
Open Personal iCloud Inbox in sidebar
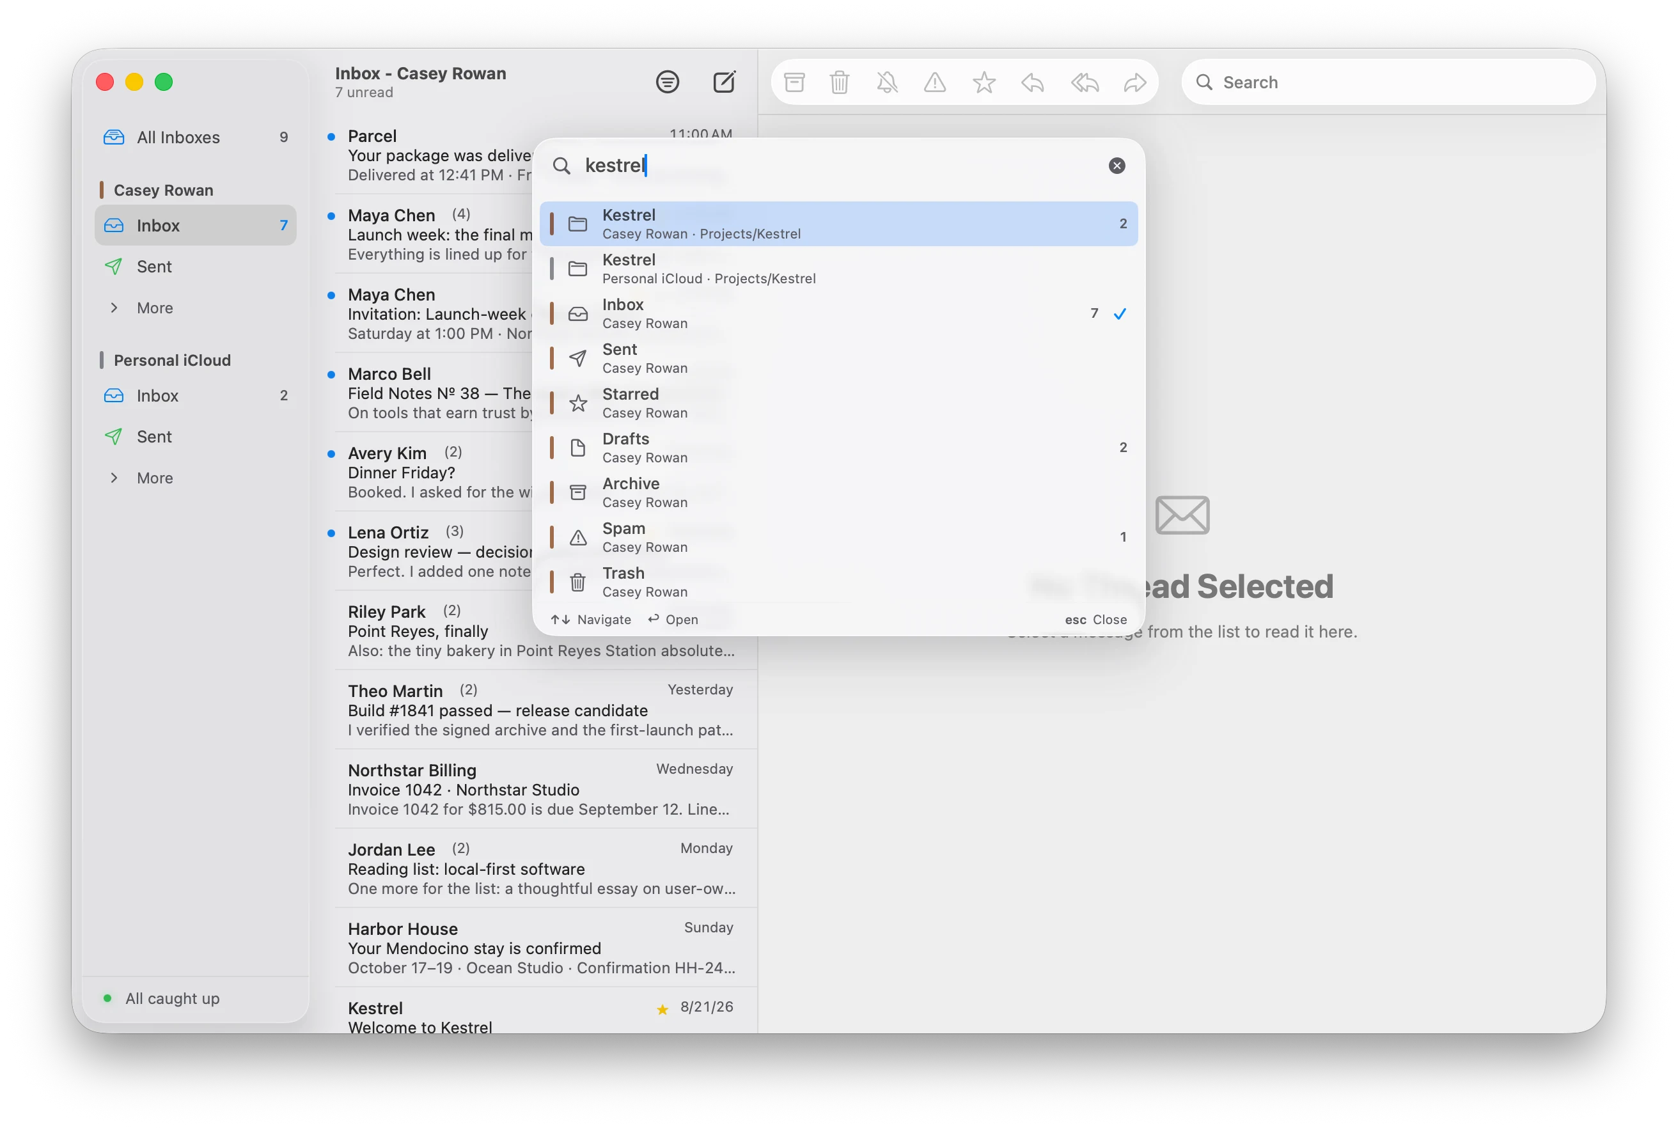(x=196, y=395)
